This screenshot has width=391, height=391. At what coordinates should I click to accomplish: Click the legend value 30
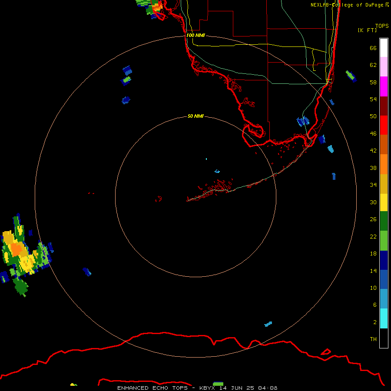[373, 202]
